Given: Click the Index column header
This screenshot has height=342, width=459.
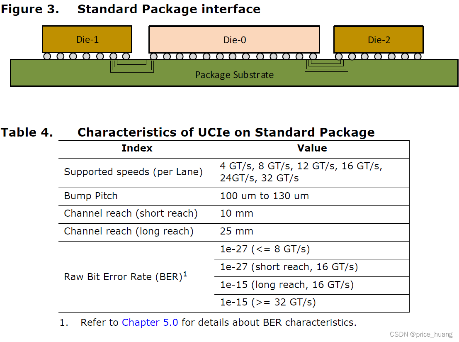Looking at the screenshot, I should coord(137,148).
